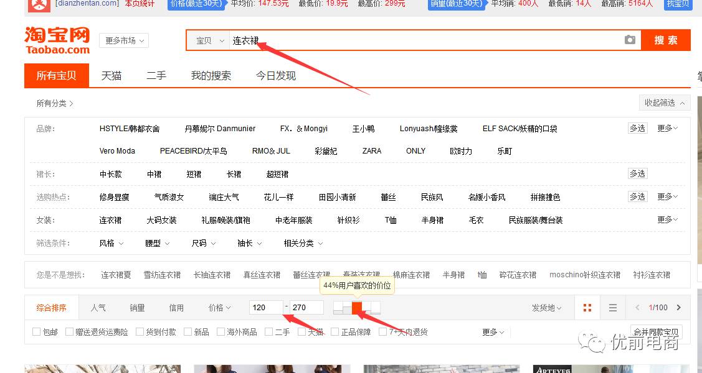This screenshot has width=702, height=373.
Task: Expand the 相关分类 dropdown
Action: [x=303, y=243]
